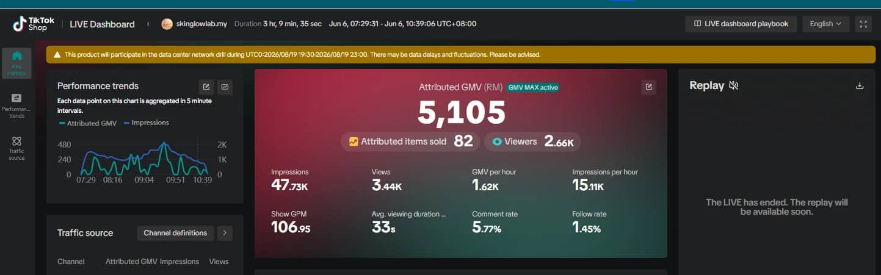Click the edit icon on Attributed GMV card

click(x=648, y=87)
